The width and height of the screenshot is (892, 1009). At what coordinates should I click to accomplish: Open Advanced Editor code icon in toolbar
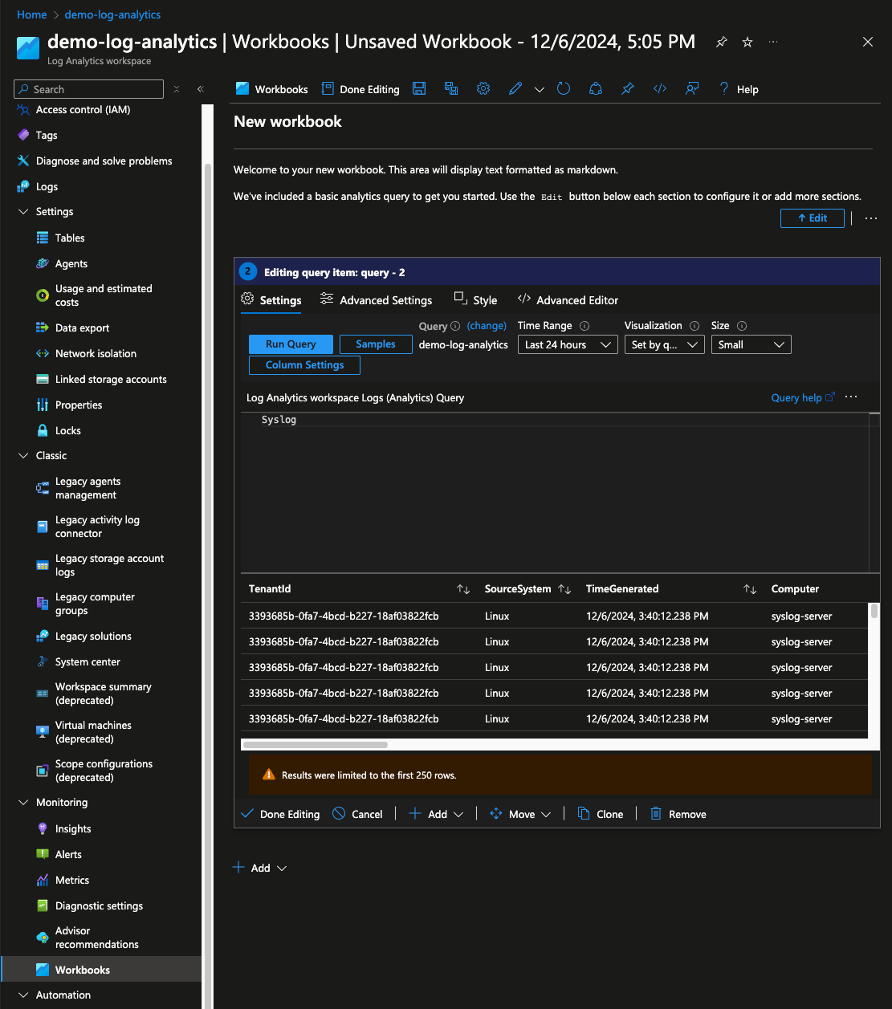pyautogui.click(x=660, y=89)
